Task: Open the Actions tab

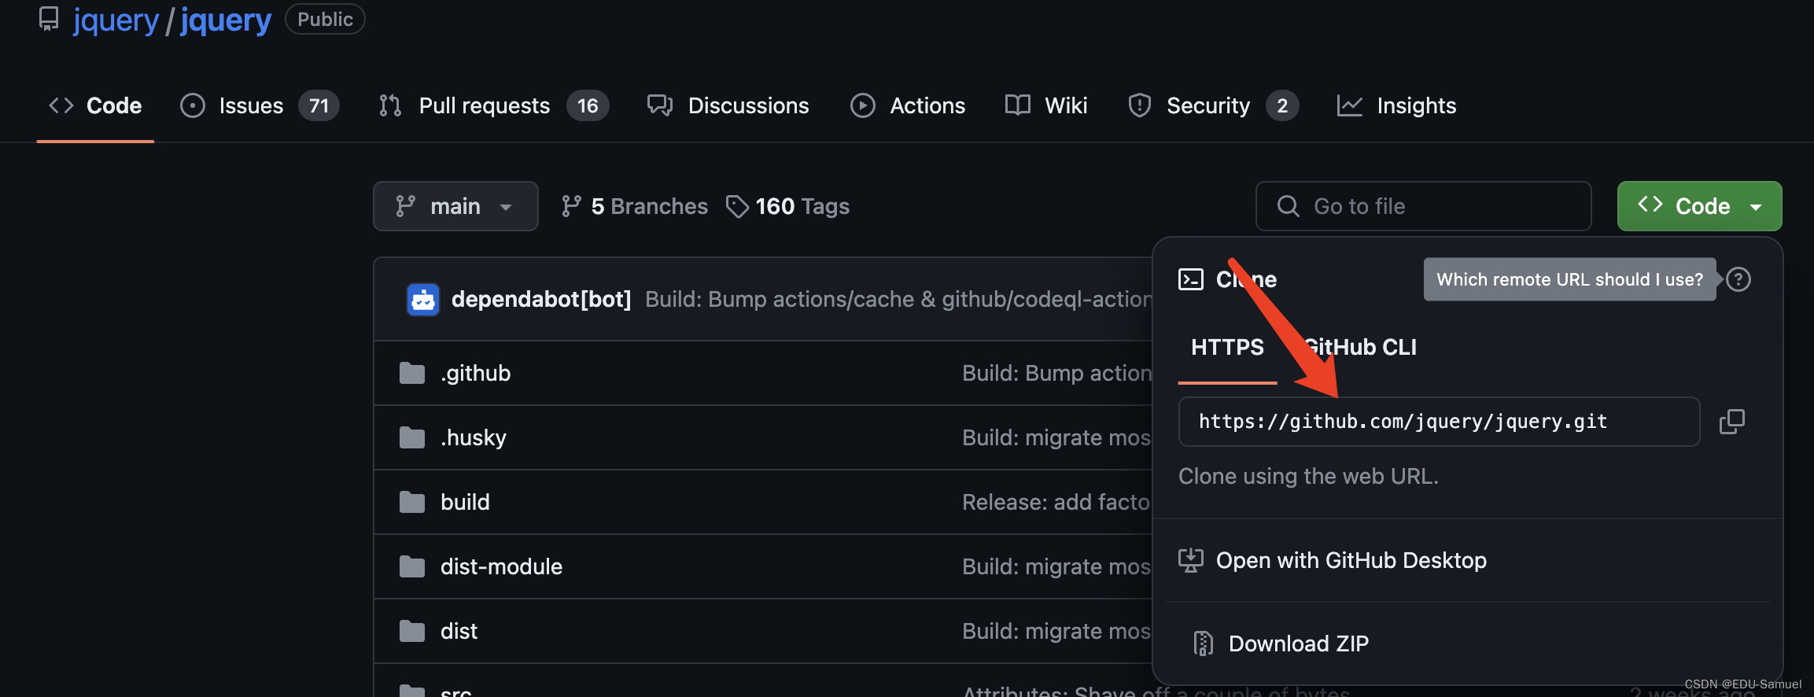Action: coord(908,105)
